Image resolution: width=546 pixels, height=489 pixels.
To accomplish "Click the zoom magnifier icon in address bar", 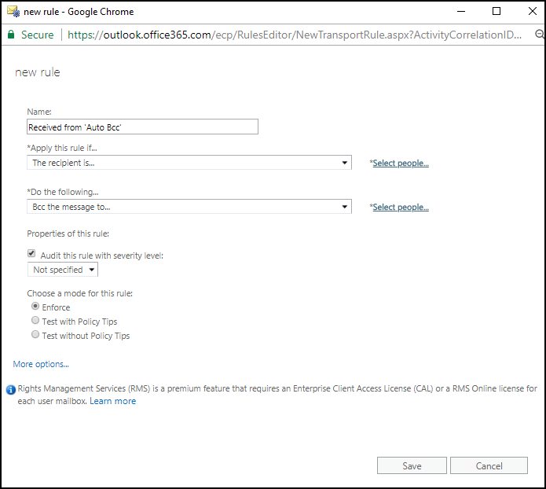I will [540, 35].
